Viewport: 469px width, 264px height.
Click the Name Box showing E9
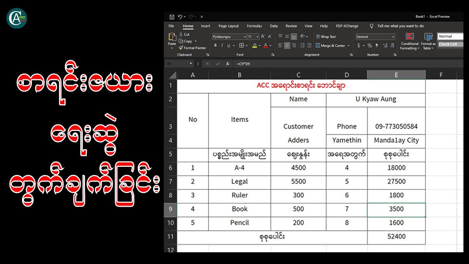tap(177, 64)
